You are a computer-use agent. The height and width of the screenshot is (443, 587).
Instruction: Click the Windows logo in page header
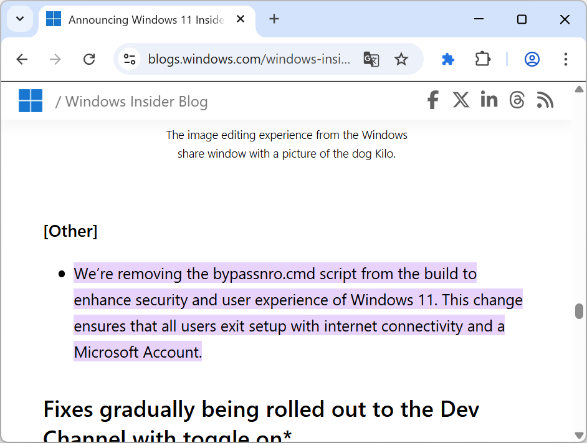31,101
